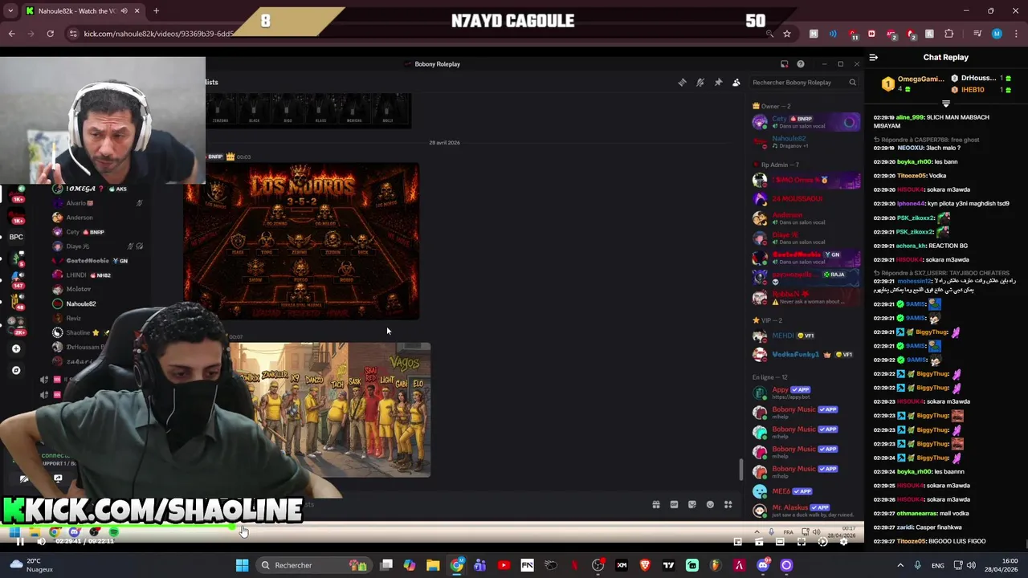Open Chrome tab search dropdown
The image size is (1028, 578).
tap(10, 10)
